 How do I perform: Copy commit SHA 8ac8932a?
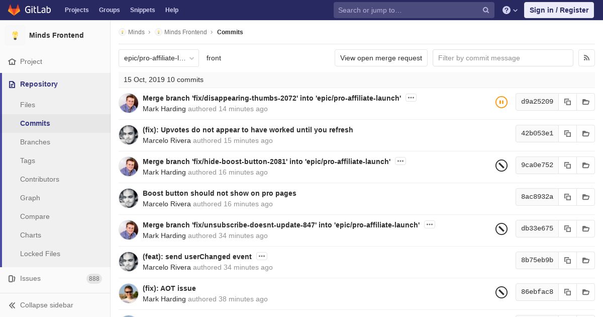tap(567, 197)
